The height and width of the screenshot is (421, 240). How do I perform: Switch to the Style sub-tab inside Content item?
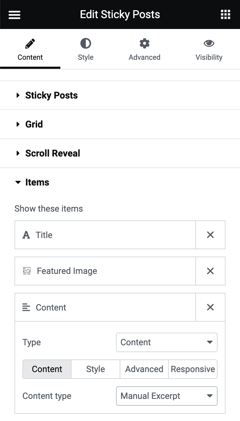point(95,369)
